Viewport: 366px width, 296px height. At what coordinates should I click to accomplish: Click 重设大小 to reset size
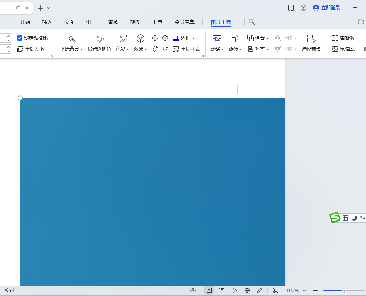click(x=30, y=49)
